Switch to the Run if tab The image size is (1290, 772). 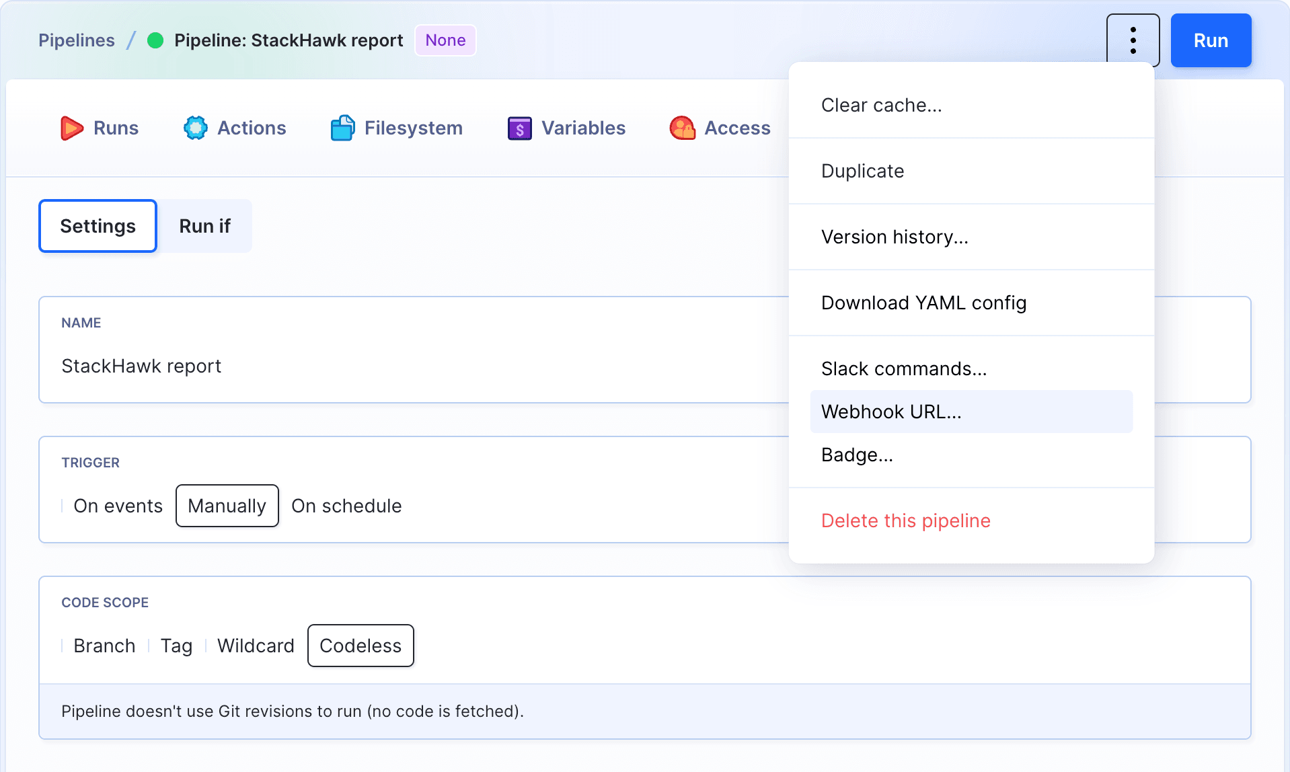tap(204, 226)
